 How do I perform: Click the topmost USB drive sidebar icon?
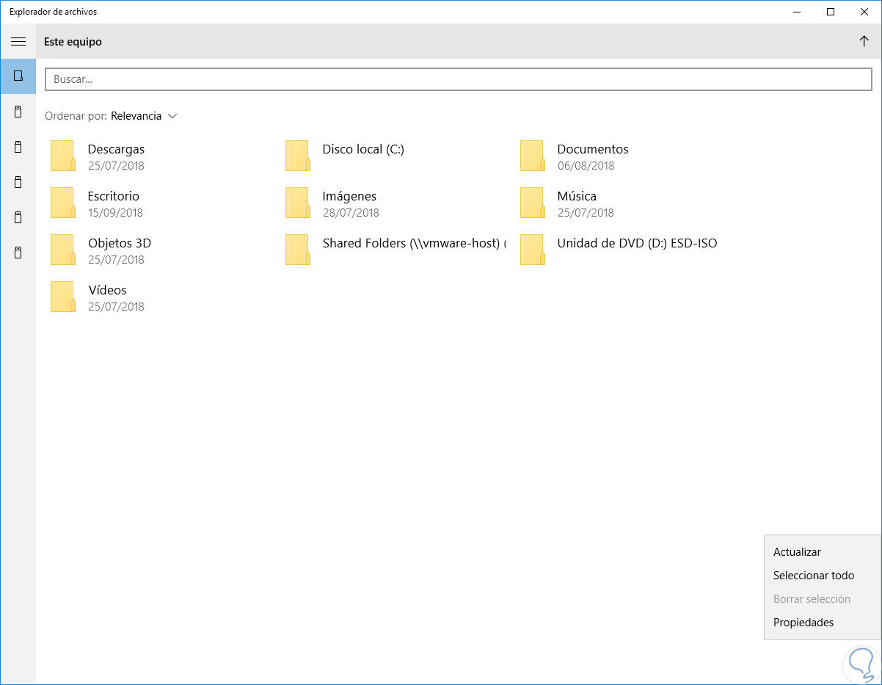(18, 112)
